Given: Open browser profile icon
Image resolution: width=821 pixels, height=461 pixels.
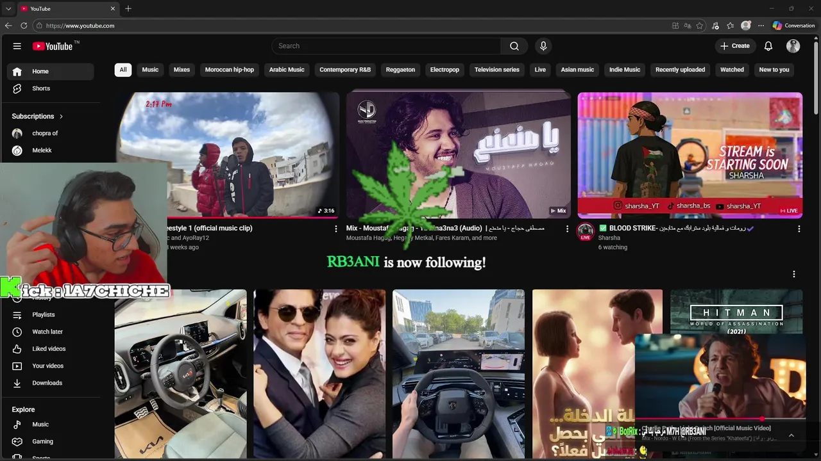Looking at the screenshot, I should (746, 26).
